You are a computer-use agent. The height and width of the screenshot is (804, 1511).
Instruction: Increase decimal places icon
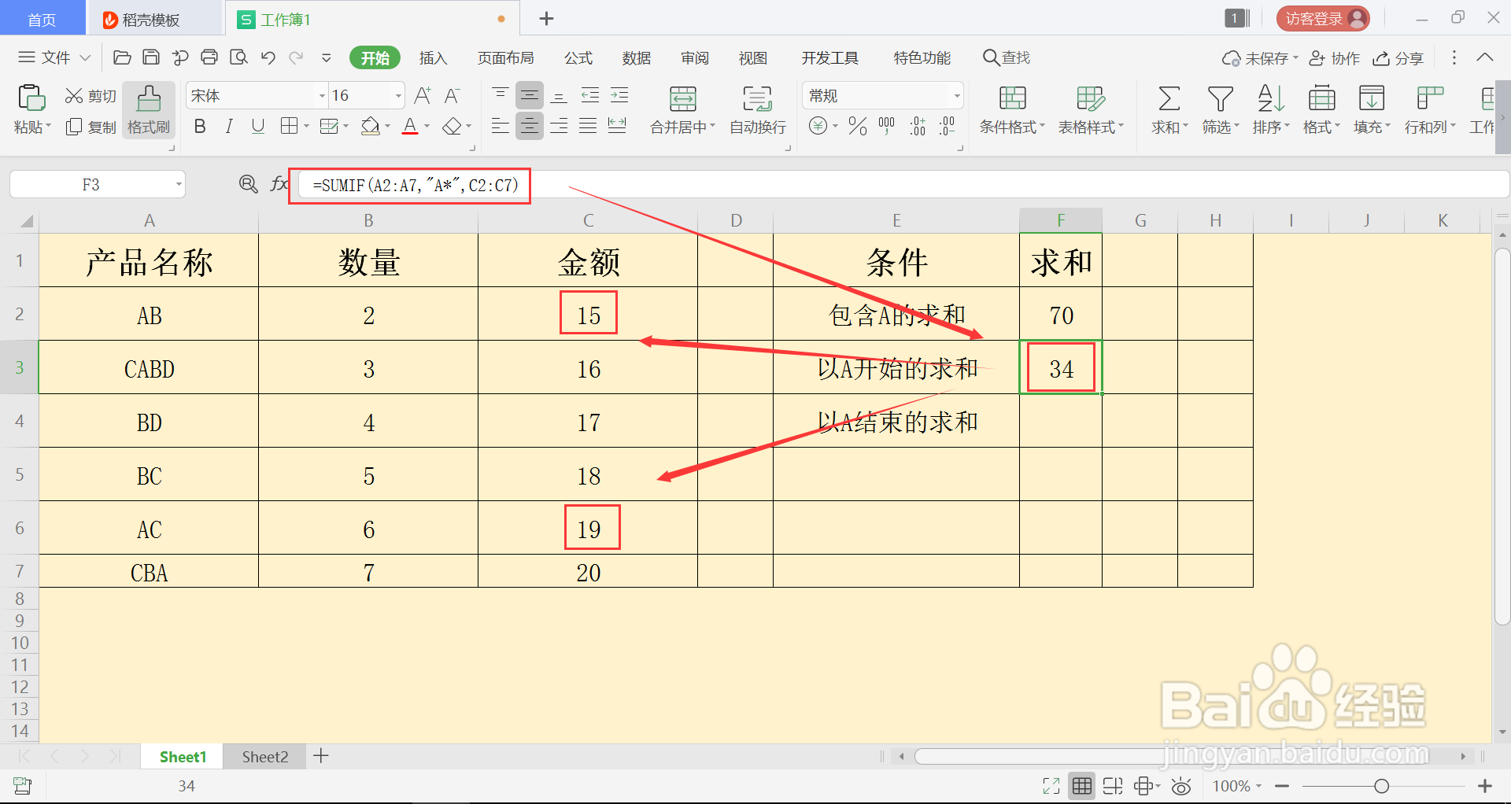[918, 126]
